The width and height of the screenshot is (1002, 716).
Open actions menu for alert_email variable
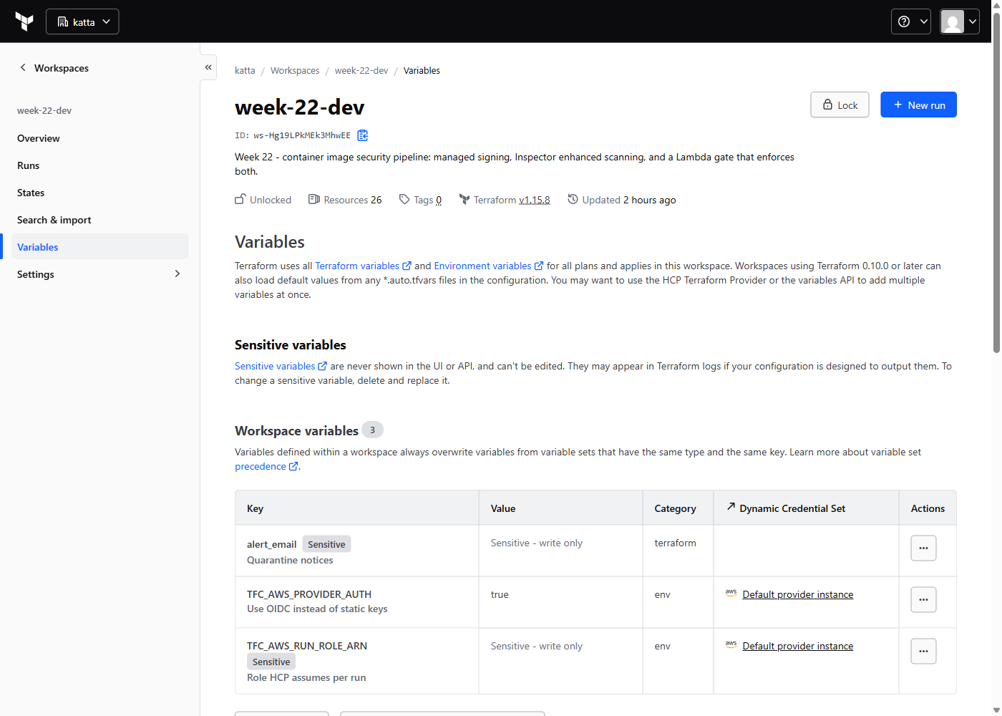(x=923, y=548)
